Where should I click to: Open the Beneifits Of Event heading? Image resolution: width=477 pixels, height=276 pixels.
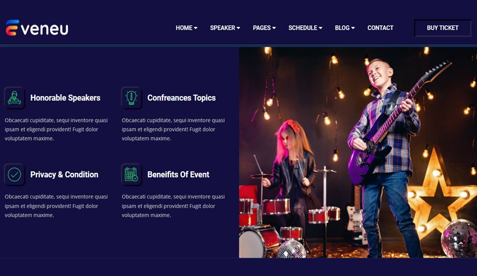tap(178, 174)
